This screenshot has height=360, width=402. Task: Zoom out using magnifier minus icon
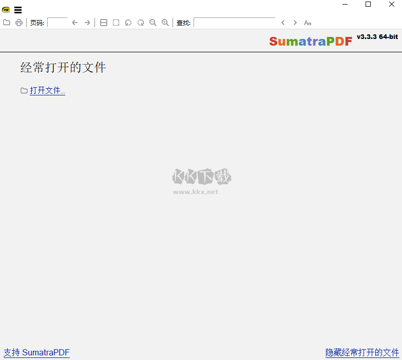pyautogui.click(x=153, y=23)
